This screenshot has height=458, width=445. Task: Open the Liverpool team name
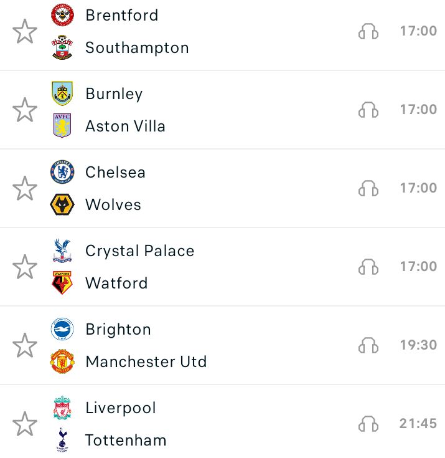pyautogui.click(x=121, y=408)
